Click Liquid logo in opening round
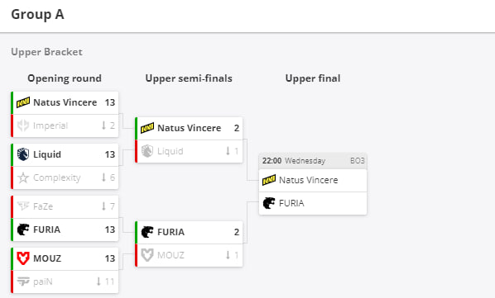Image resolution: width=495 pixels, height=298 pixels. tap(23, 154)
